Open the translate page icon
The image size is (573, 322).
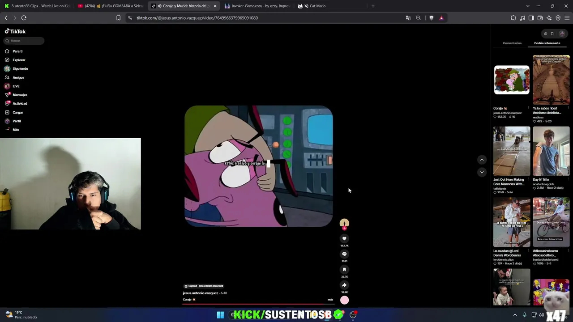tap(408, 18)
